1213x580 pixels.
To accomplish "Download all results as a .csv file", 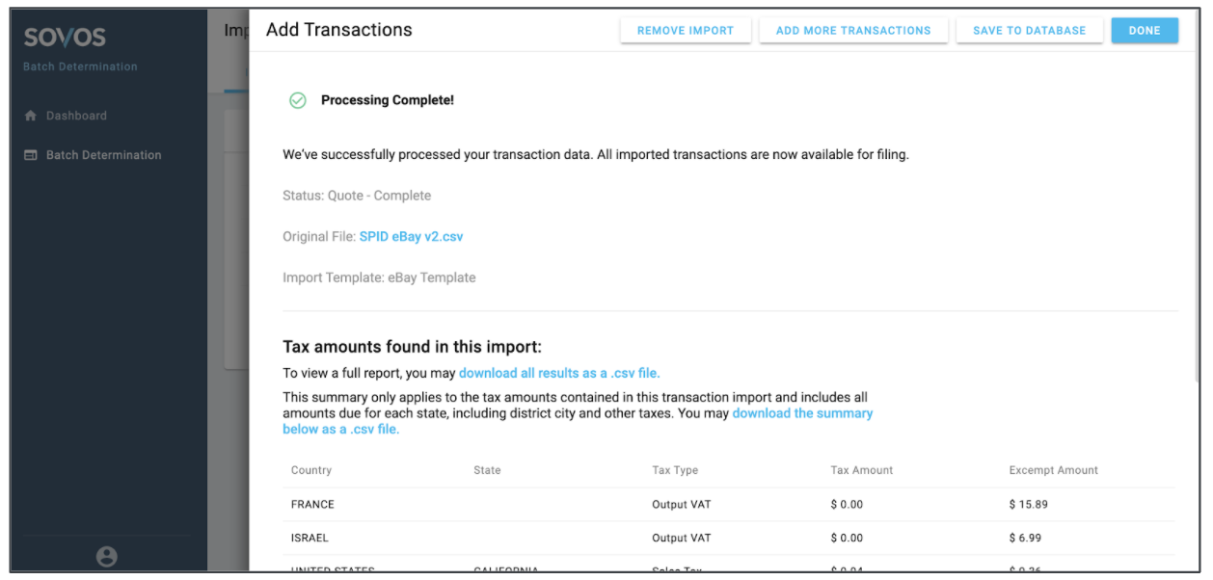I will 559,373.
